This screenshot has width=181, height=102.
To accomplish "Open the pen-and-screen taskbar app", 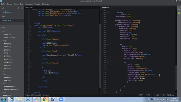I will point(53,99).
